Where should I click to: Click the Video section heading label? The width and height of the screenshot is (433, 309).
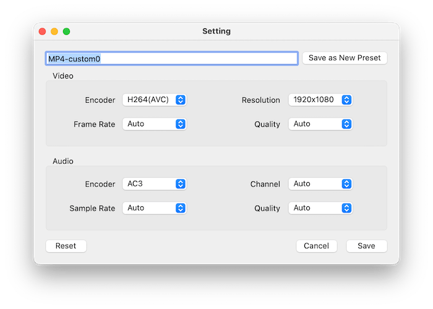[62, 76]
